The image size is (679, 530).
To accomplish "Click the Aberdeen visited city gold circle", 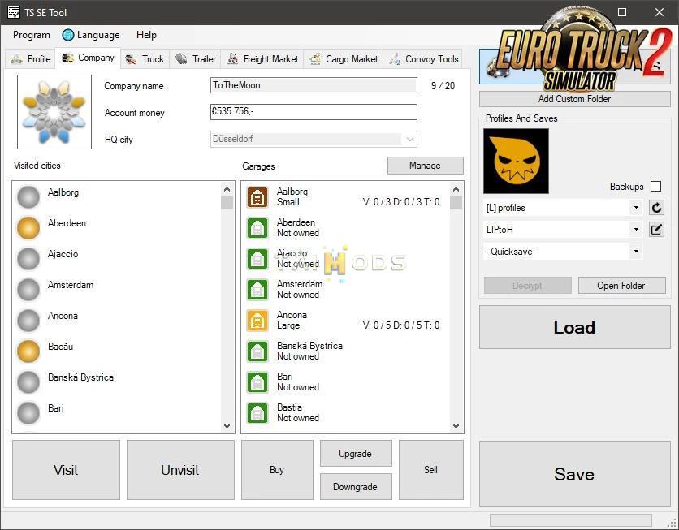I will (28, 227).
